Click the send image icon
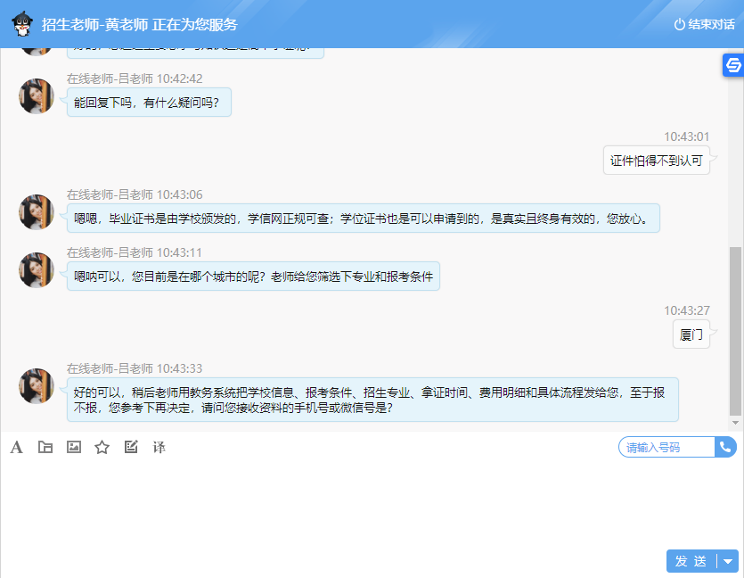This screenshot has height=578, width=744. tap(73, 447)
